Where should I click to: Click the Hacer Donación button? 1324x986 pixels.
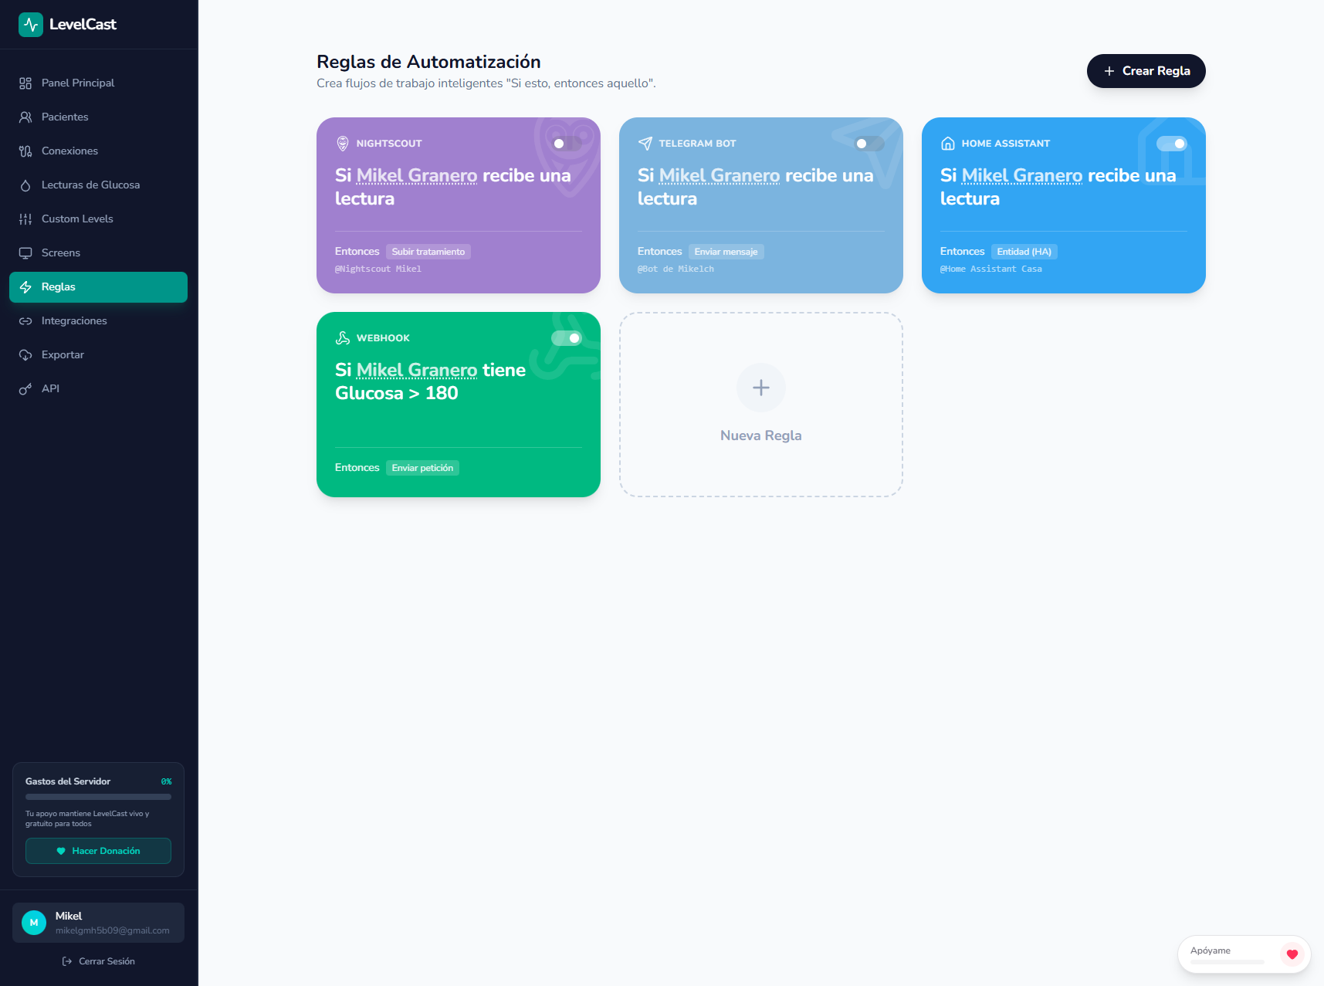click(x=98, y=851)
